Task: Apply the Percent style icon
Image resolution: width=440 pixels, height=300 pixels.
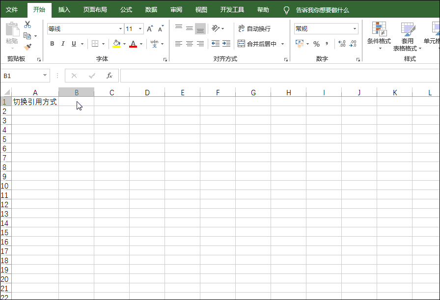Action: pos(317,44)
